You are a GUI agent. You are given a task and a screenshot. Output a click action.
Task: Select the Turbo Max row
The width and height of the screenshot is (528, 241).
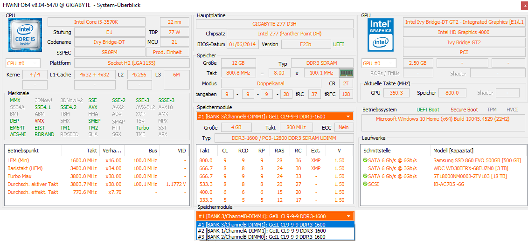coord(97,176)
